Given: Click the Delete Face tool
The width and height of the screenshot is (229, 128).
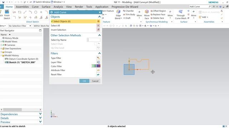Looking at the screenshot, I should pos(157,18).
